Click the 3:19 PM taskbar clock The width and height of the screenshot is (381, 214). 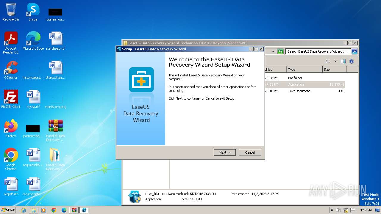tap(366, 210)
